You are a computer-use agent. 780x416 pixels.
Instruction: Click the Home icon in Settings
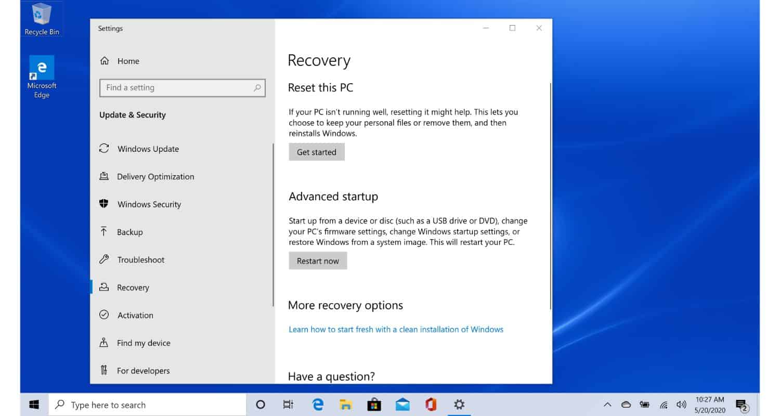pyautogui.click(x=105, y=61)
